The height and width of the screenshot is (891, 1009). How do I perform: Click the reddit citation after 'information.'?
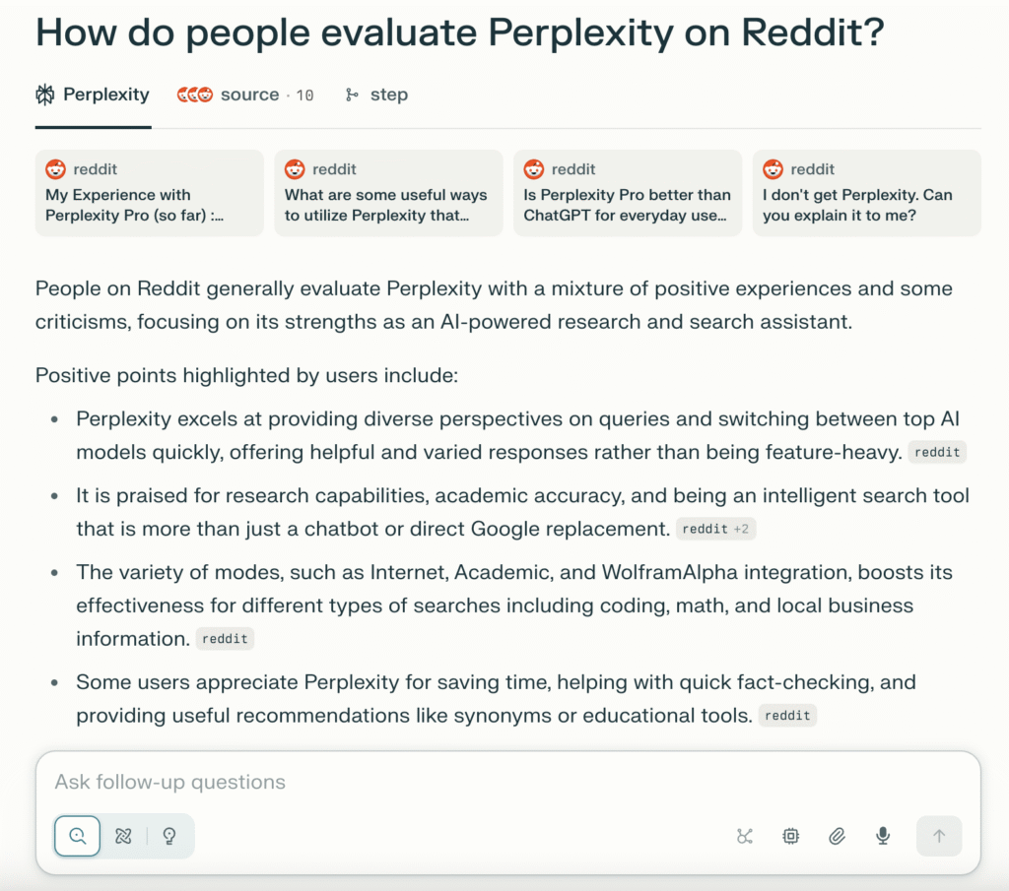(x=225, y=639)
